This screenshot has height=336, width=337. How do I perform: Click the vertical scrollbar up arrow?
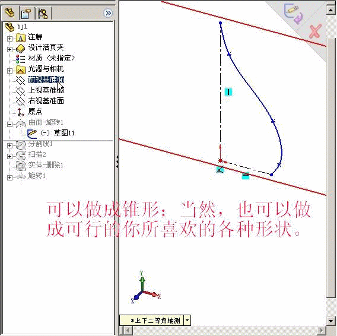[331, 9]
